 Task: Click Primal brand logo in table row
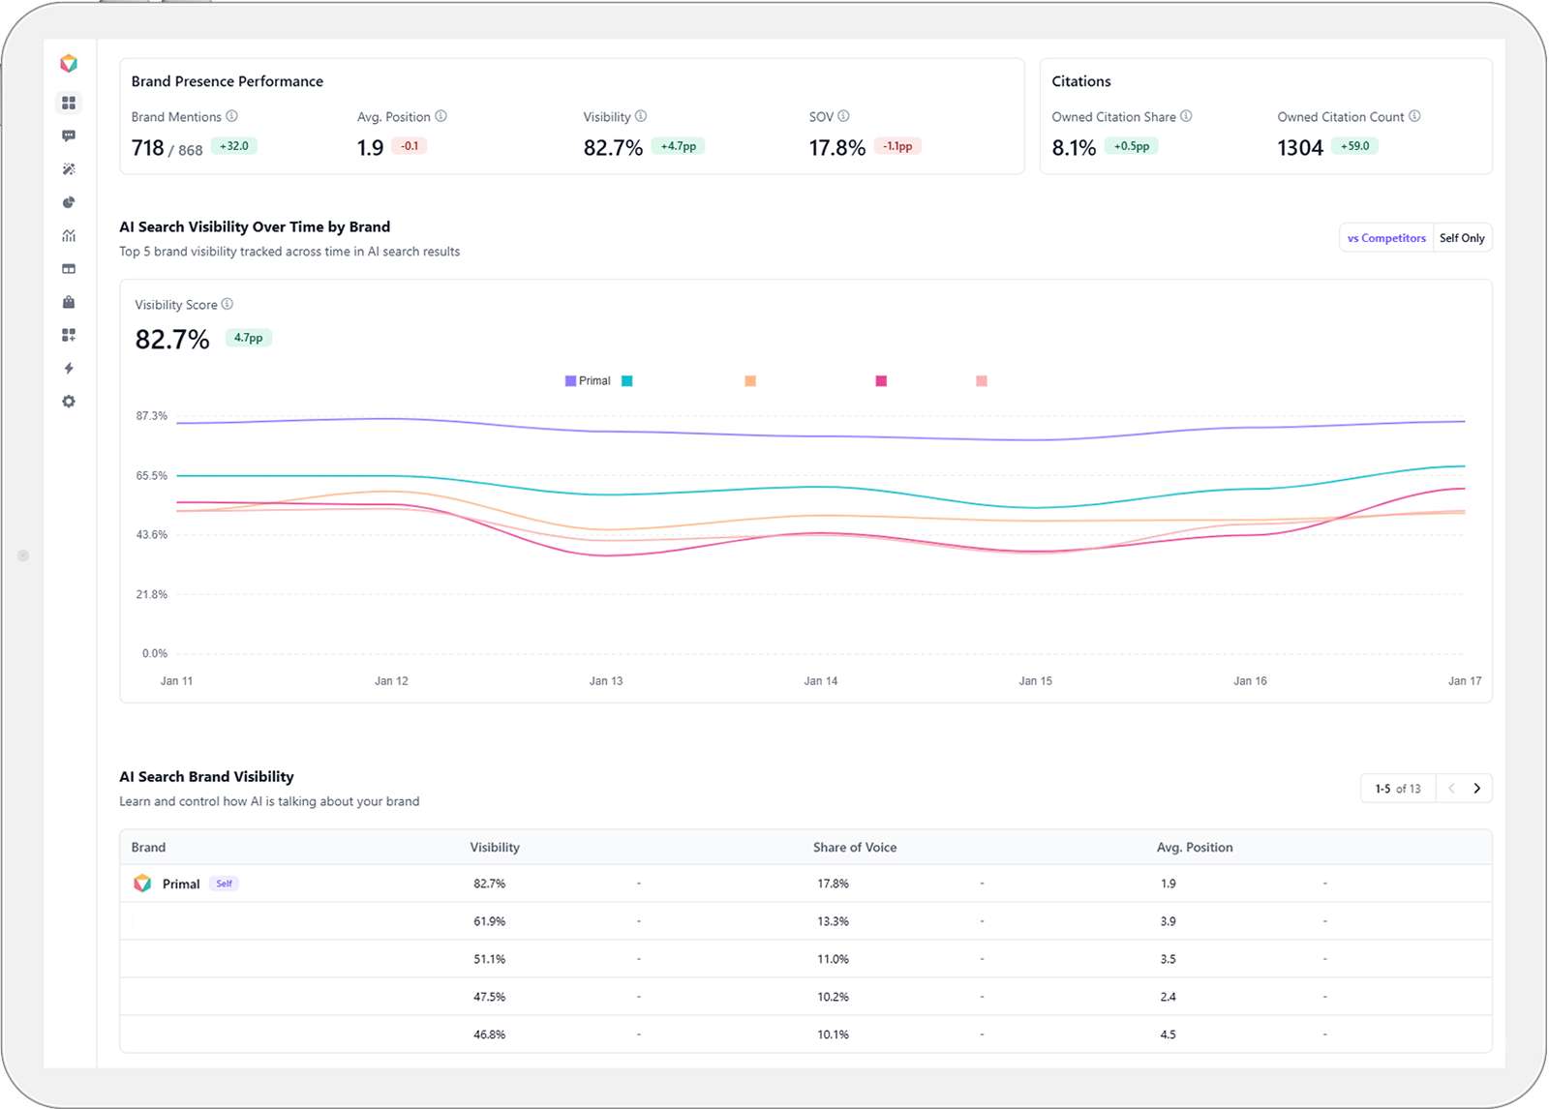pyautogui.click(x=142, y=884)
